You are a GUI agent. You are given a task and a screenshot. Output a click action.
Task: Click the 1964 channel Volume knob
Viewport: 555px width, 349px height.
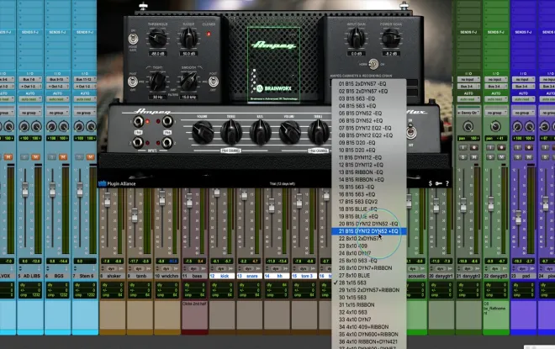(x=202, y=132)
